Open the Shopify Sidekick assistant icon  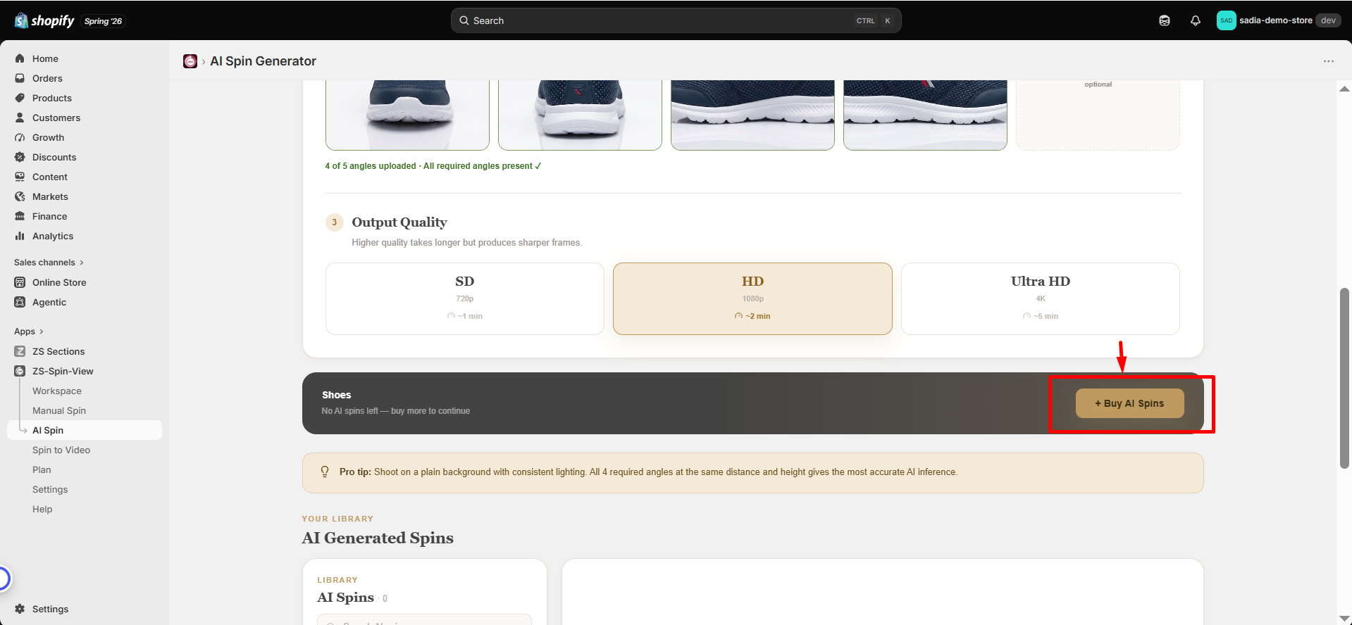tap(1164, 20)
